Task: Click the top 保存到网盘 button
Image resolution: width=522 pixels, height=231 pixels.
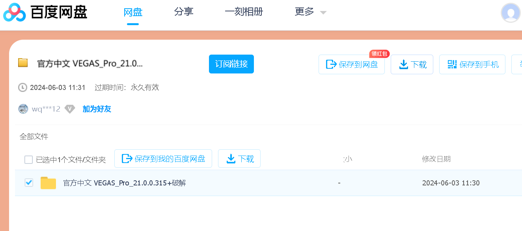Action: point(352,64)
